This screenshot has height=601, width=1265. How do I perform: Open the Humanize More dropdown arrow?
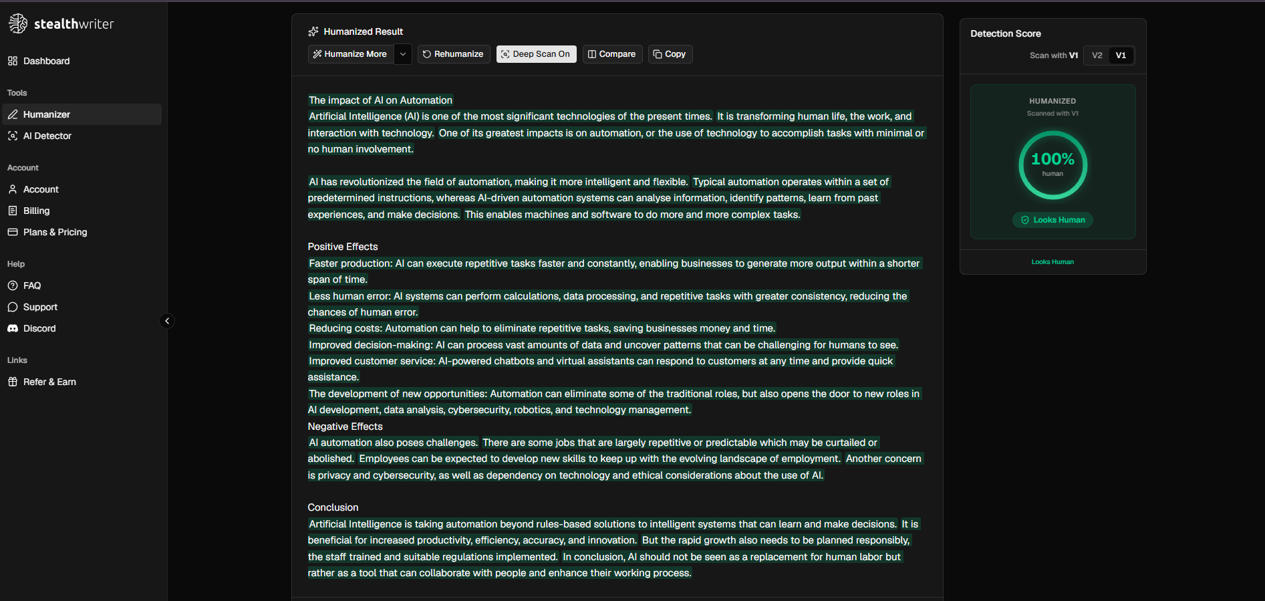tap(403, 54)
